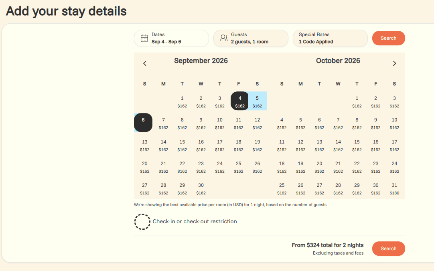Pick September 30 date cell
Viewport: 434px width, 271px height.
(x=201, y=189)
